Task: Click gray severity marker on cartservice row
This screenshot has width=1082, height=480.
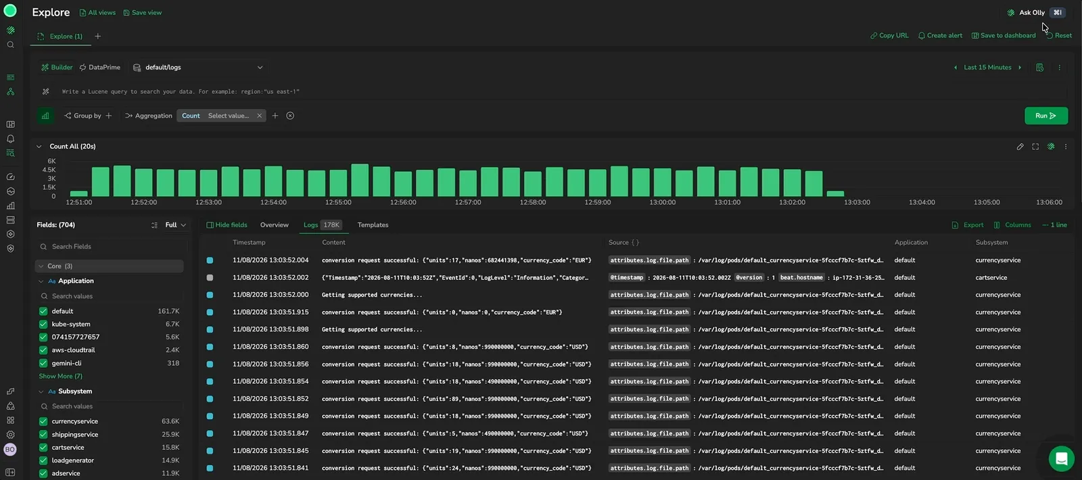Action: 210,278
